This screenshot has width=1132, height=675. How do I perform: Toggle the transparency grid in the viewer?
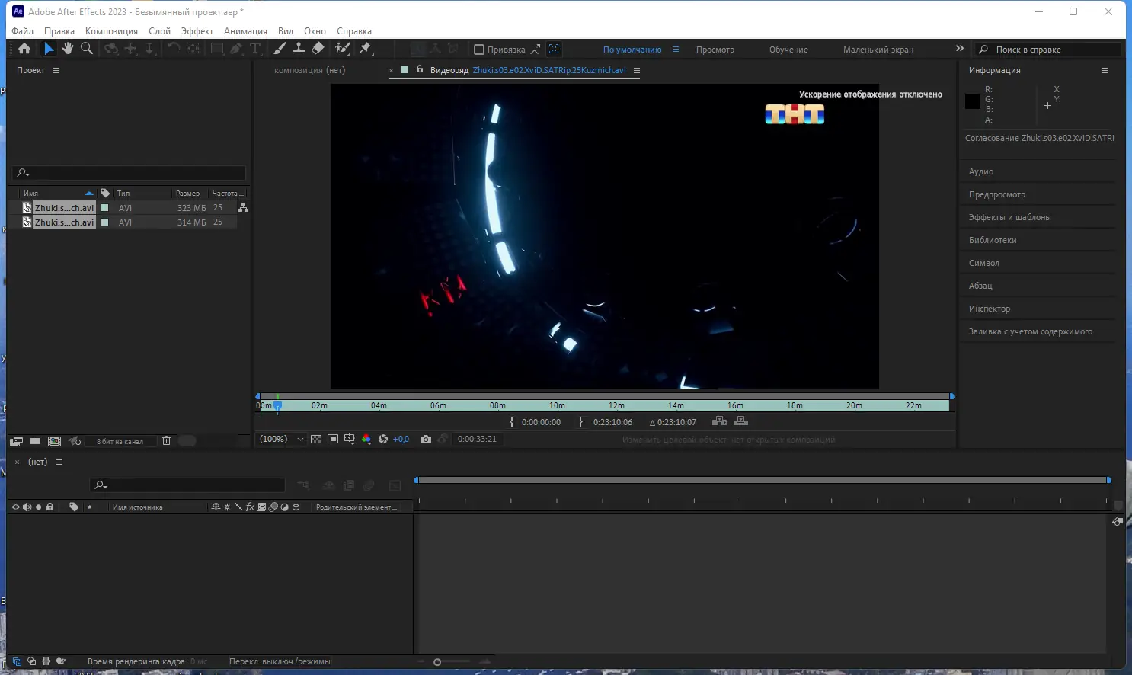(x=316, y=440)
